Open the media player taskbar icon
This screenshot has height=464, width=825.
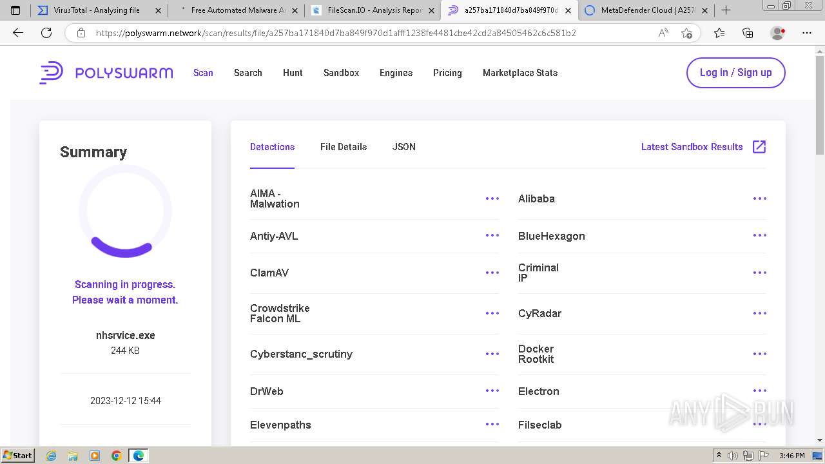[95, 456]
